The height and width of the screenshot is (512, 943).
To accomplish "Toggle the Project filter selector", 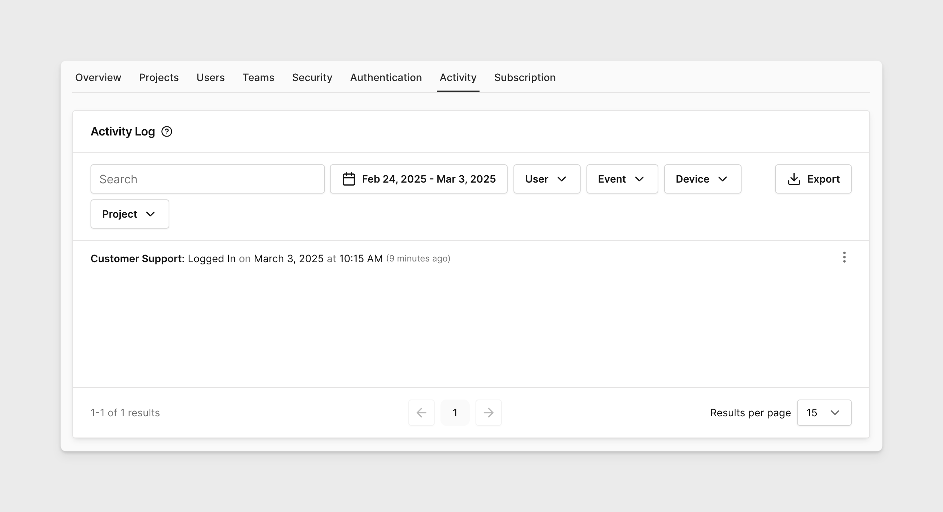I will click(130, 214).
